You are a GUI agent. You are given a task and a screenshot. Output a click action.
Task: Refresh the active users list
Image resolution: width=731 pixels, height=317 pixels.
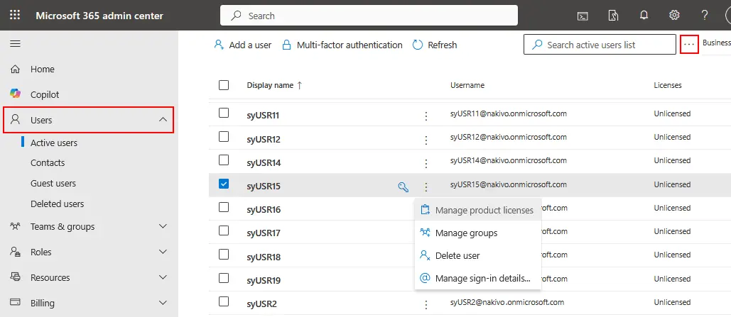[435, 45]
